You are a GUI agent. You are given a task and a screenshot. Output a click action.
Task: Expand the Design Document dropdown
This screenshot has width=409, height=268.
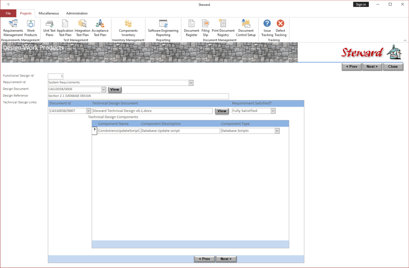pyautogui.click(x=104, y=89)
